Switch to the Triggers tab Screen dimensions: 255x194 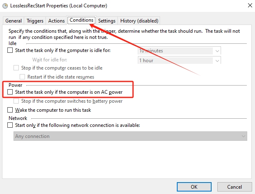(x=35, y=21)
